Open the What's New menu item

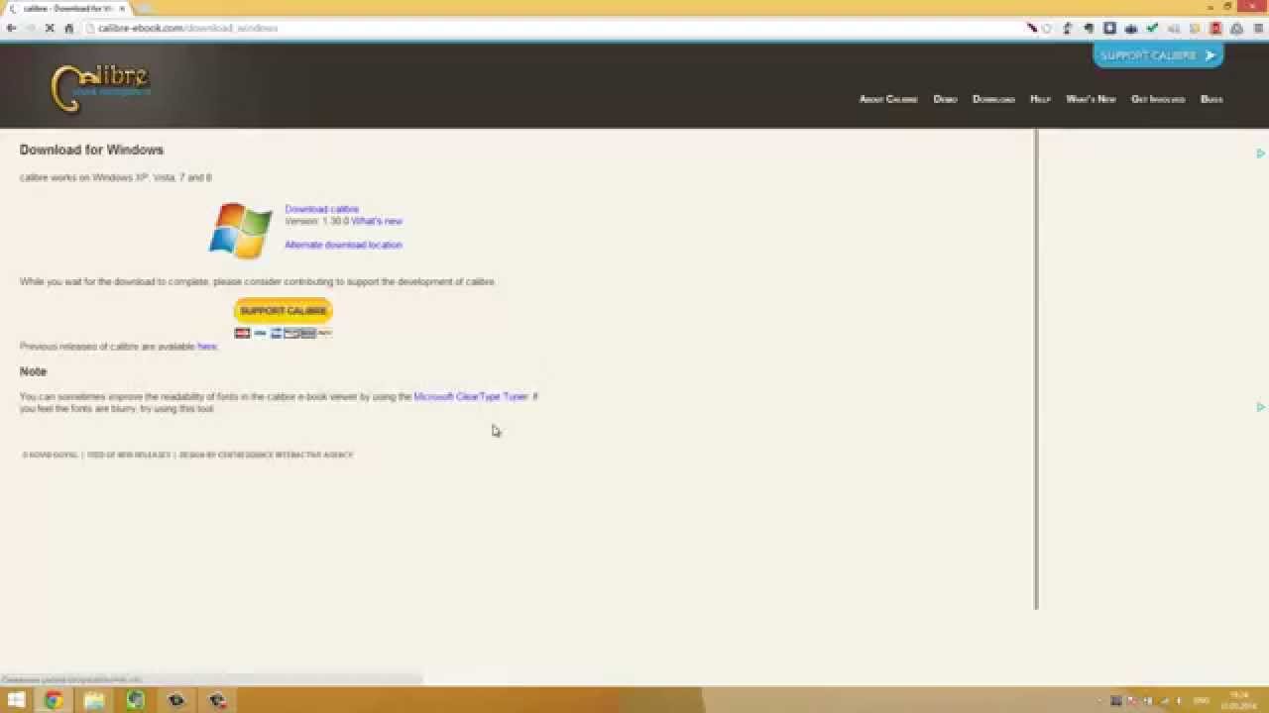point(1091,99)
